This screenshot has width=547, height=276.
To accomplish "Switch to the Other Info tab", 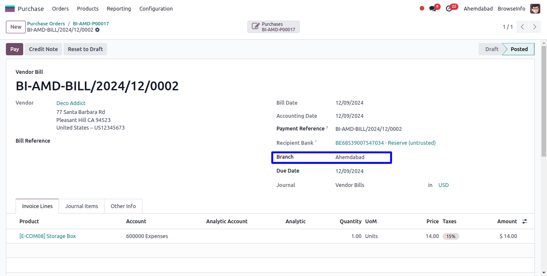I will coord(123,206).
